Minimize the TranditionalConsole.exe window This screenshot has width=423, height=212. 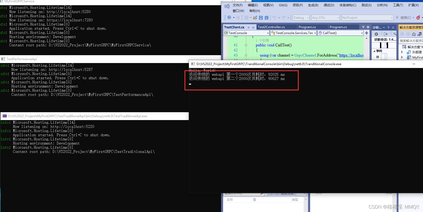click(414, 64)
